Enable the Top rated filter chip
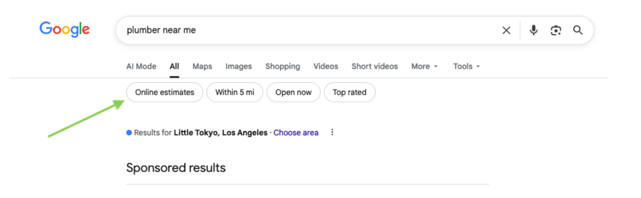The width and height of the screenshot is (641, 198). 349,92
